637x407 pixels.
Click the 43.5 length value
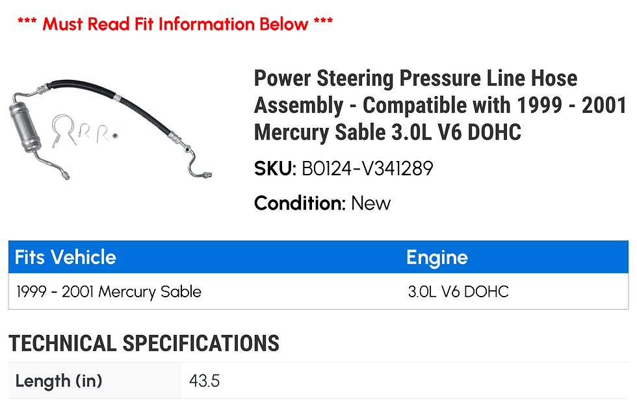pyautogui.click(x=204, y=381)
